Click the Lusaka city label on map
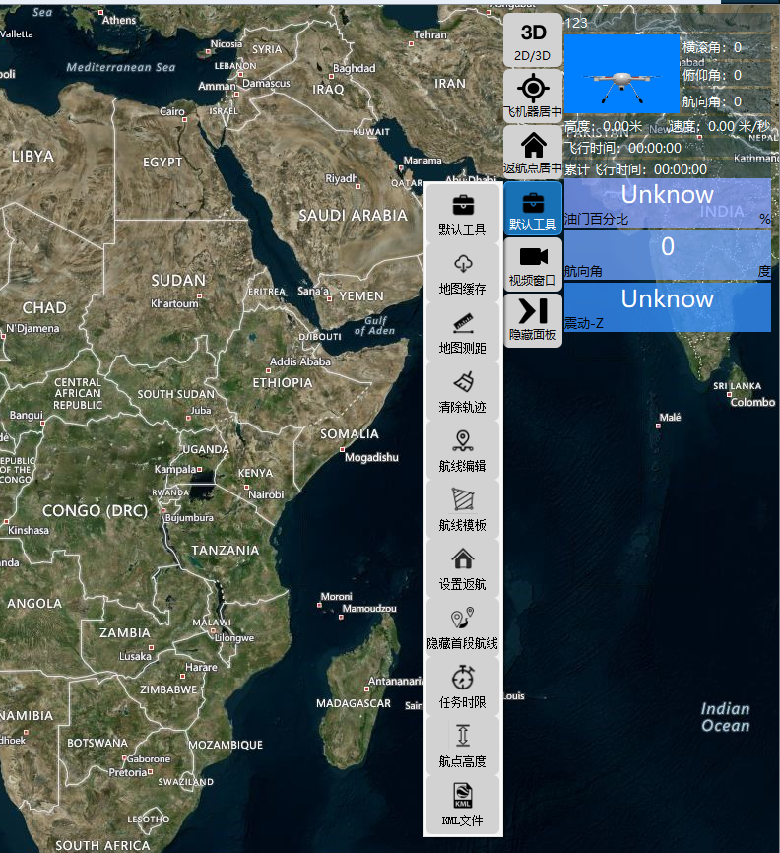 point(136,656)
